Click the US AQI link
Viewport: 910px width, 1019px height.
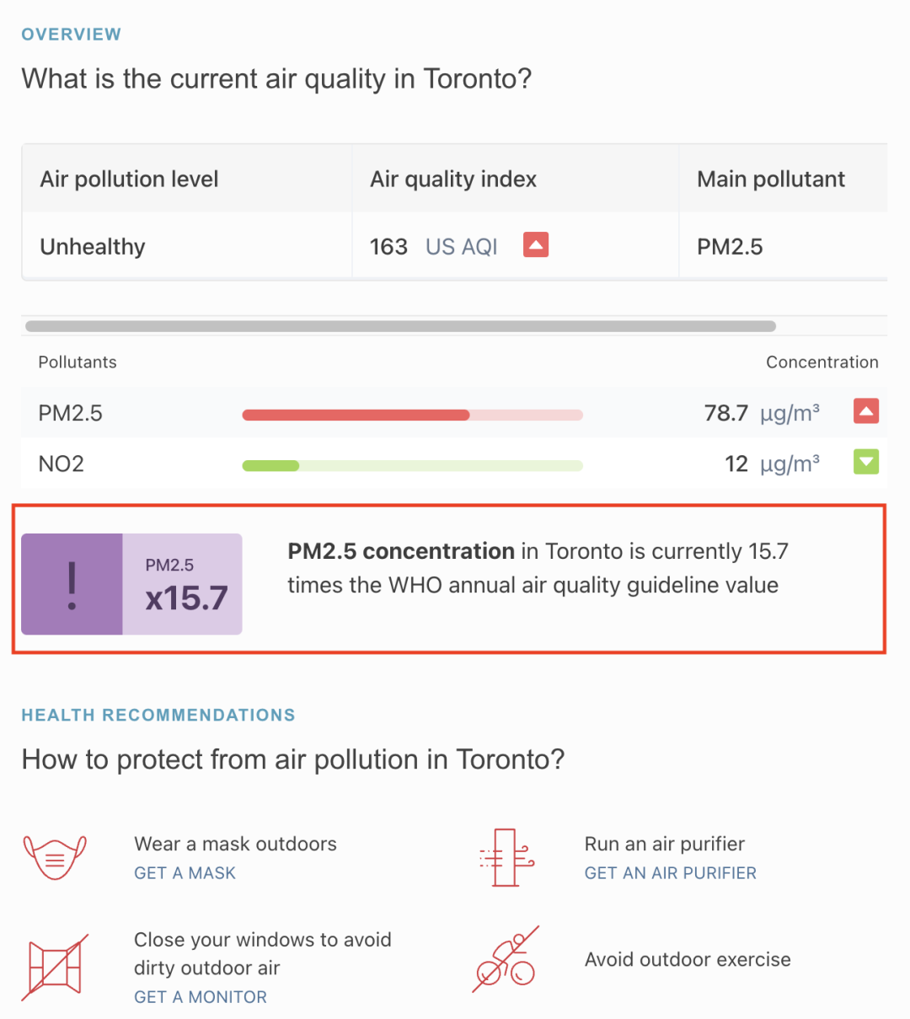462,247
